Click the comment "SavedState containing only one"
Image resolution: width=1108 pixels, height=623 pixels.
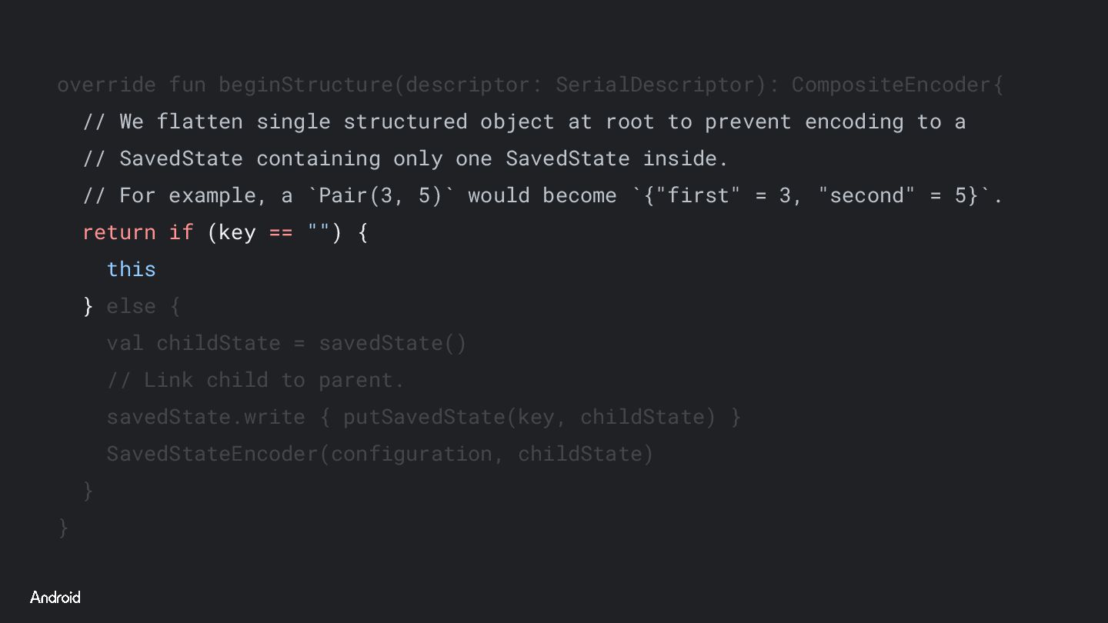[405, 158]
